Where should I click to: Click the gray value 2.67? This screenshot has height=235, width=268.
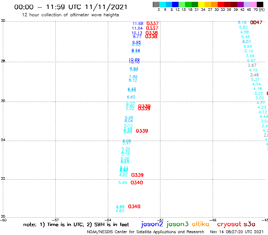tap(252, 65)
